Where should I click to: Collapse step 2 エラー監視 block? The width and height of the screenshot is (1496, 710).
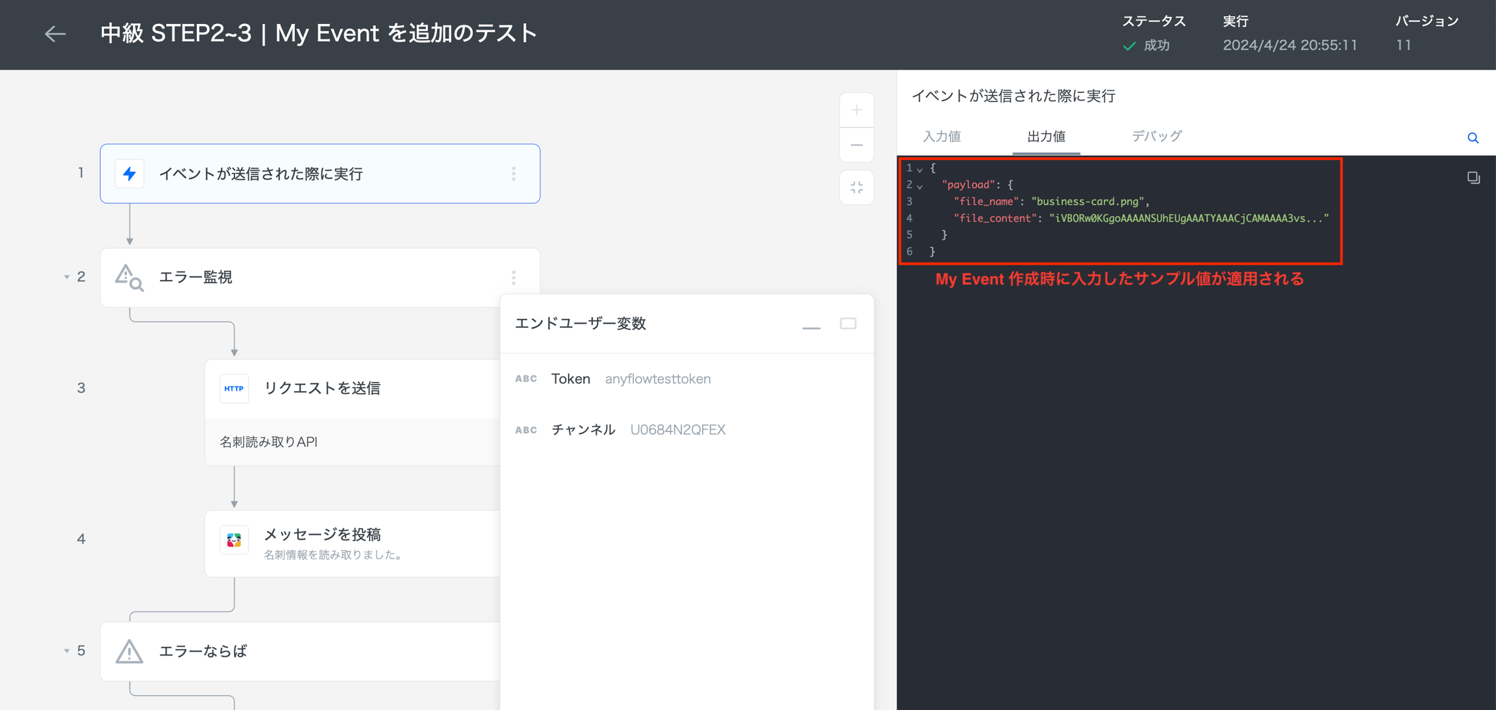(66, 277)
